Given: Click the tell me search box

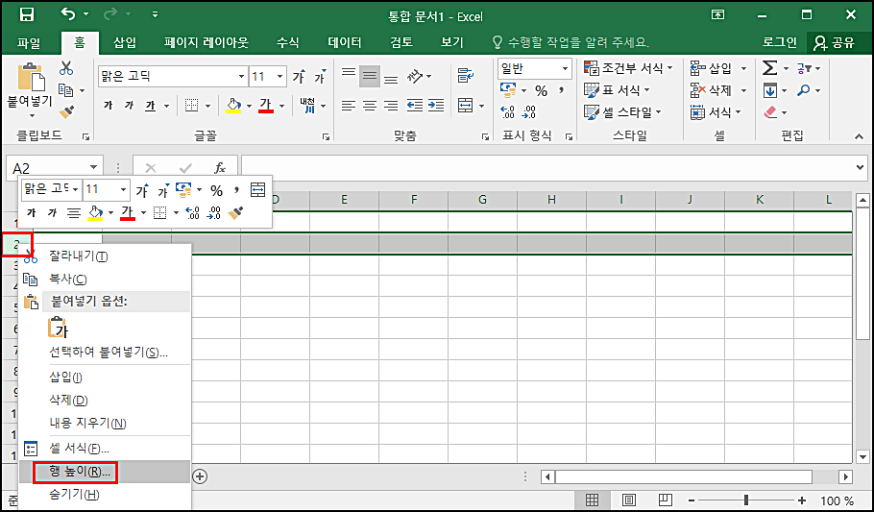Looking at the screenshot, I should 571,42.
